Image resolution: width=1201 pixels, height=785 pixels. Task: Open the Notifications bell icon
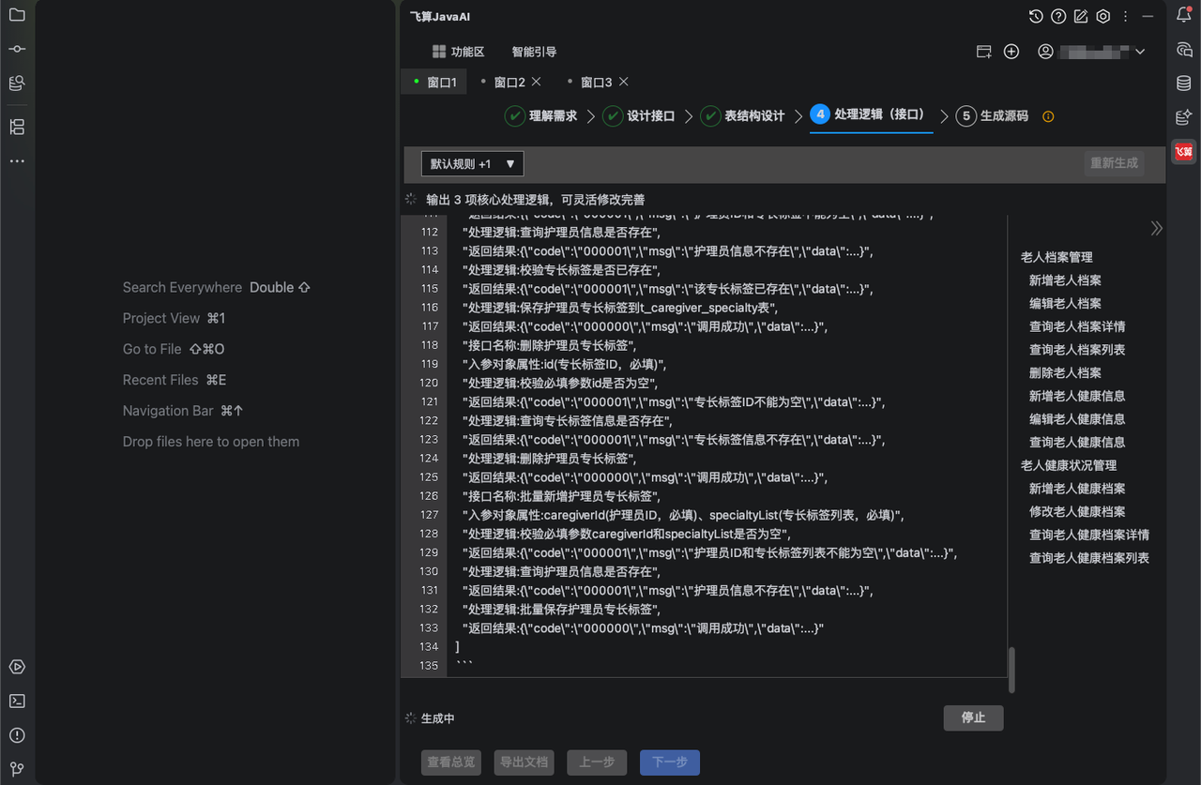click(1184, 15)
